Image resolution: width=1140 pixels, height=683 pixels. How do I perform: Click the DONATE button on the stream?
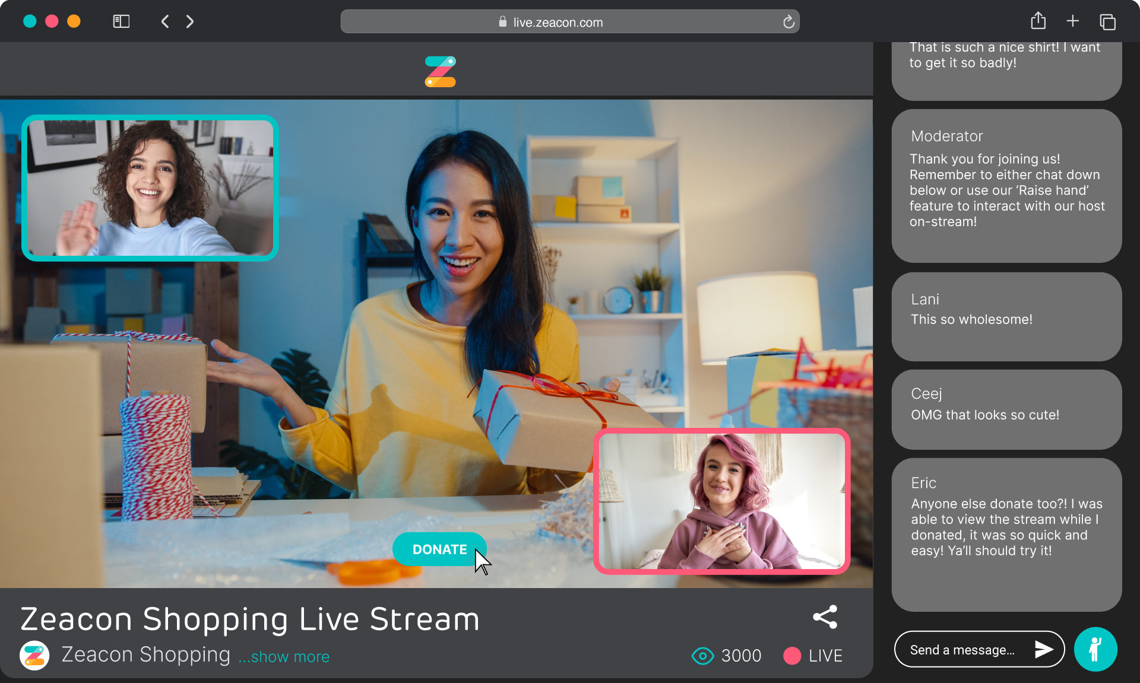[439, 549]
